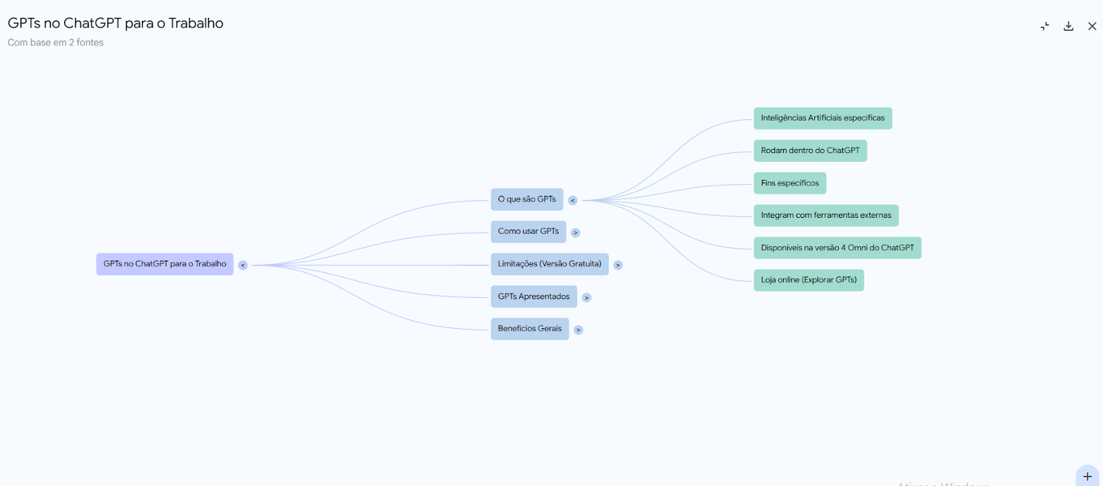Open 'Integram com ferramentas externas' leaf node
This screenshot has width=1103, height=486.
click(826, 215)
